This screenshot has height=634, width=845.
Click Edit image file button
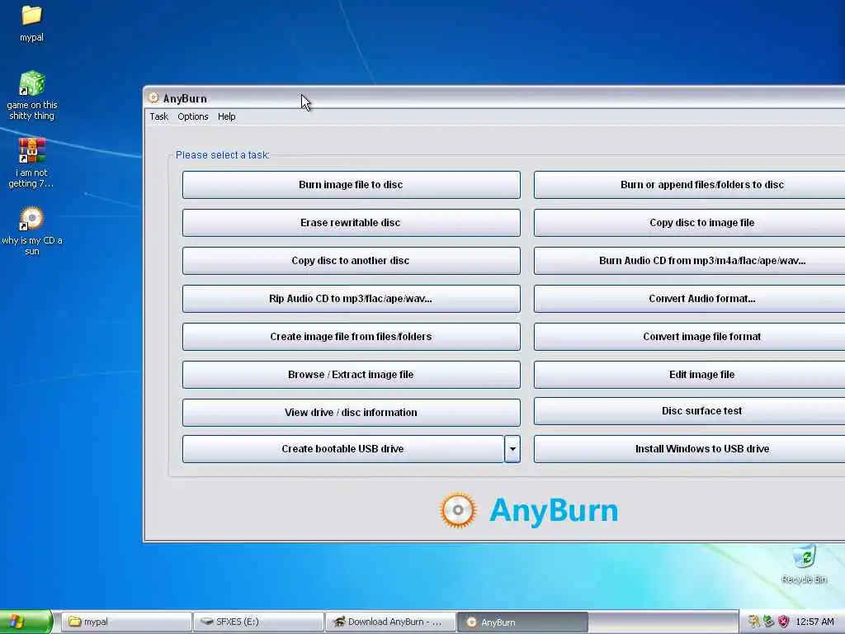point(689,375)
